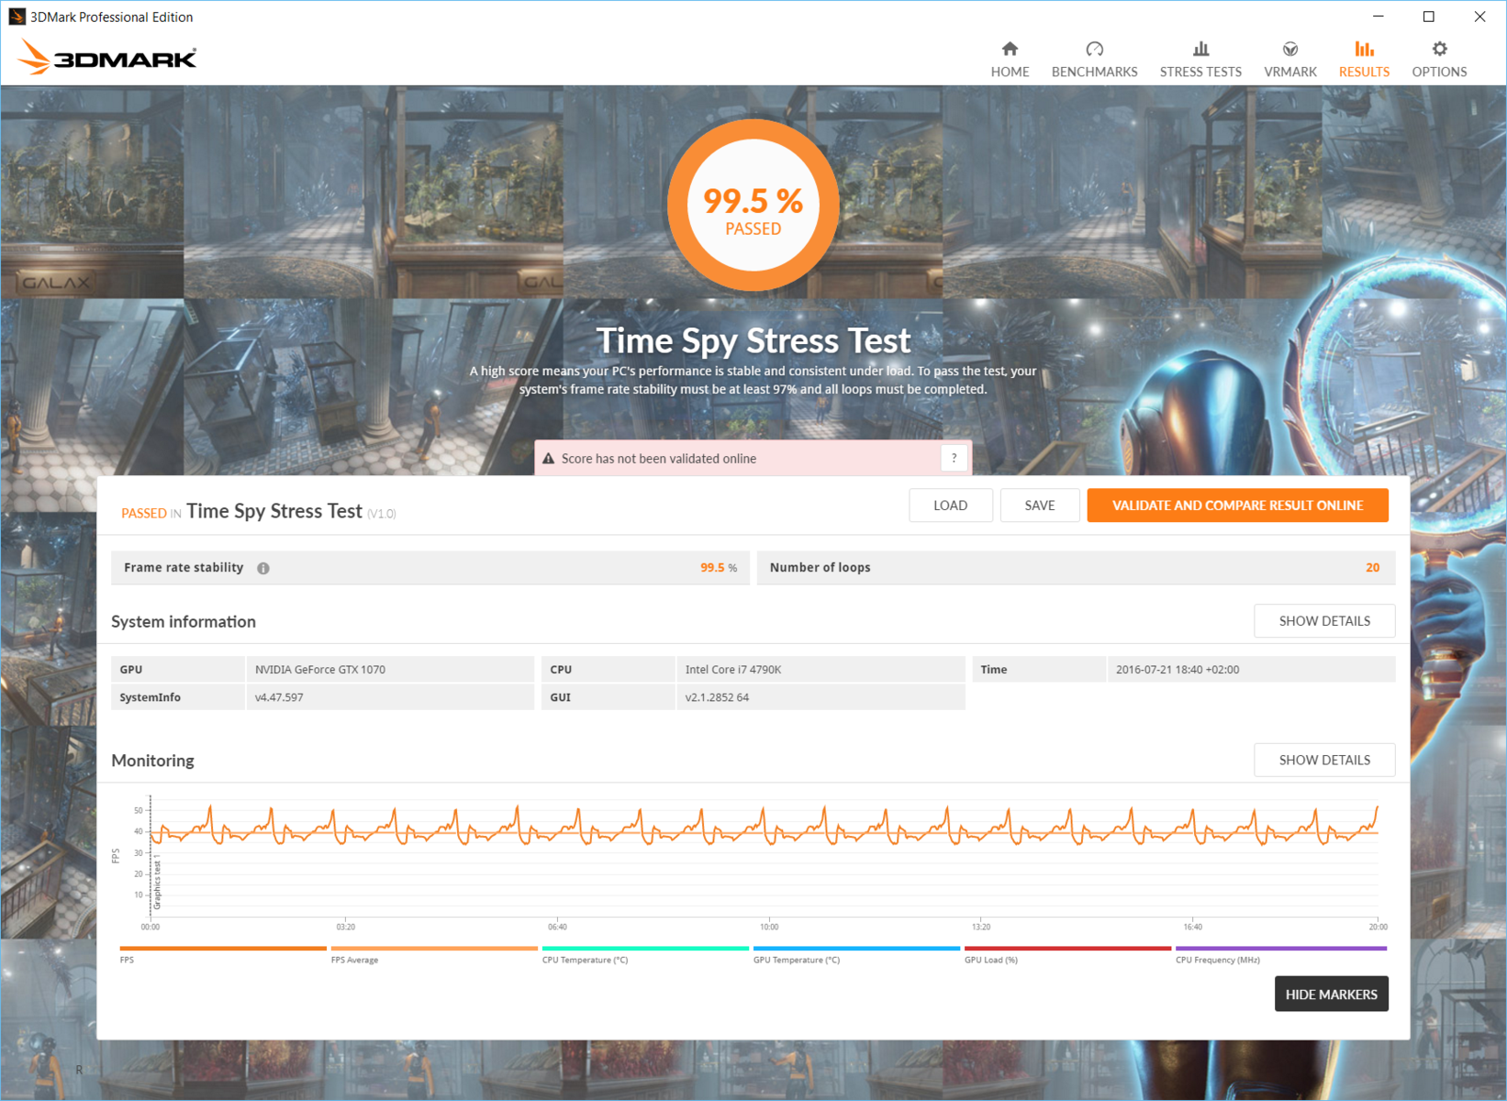Select the Intel Core i7 4790K value

[732, 670]
